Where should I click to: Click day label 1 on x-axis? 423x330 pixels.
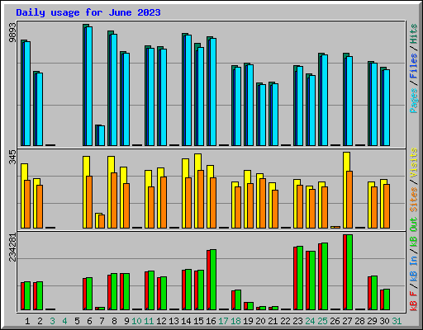pyautogui.click(x=27, y=321)
